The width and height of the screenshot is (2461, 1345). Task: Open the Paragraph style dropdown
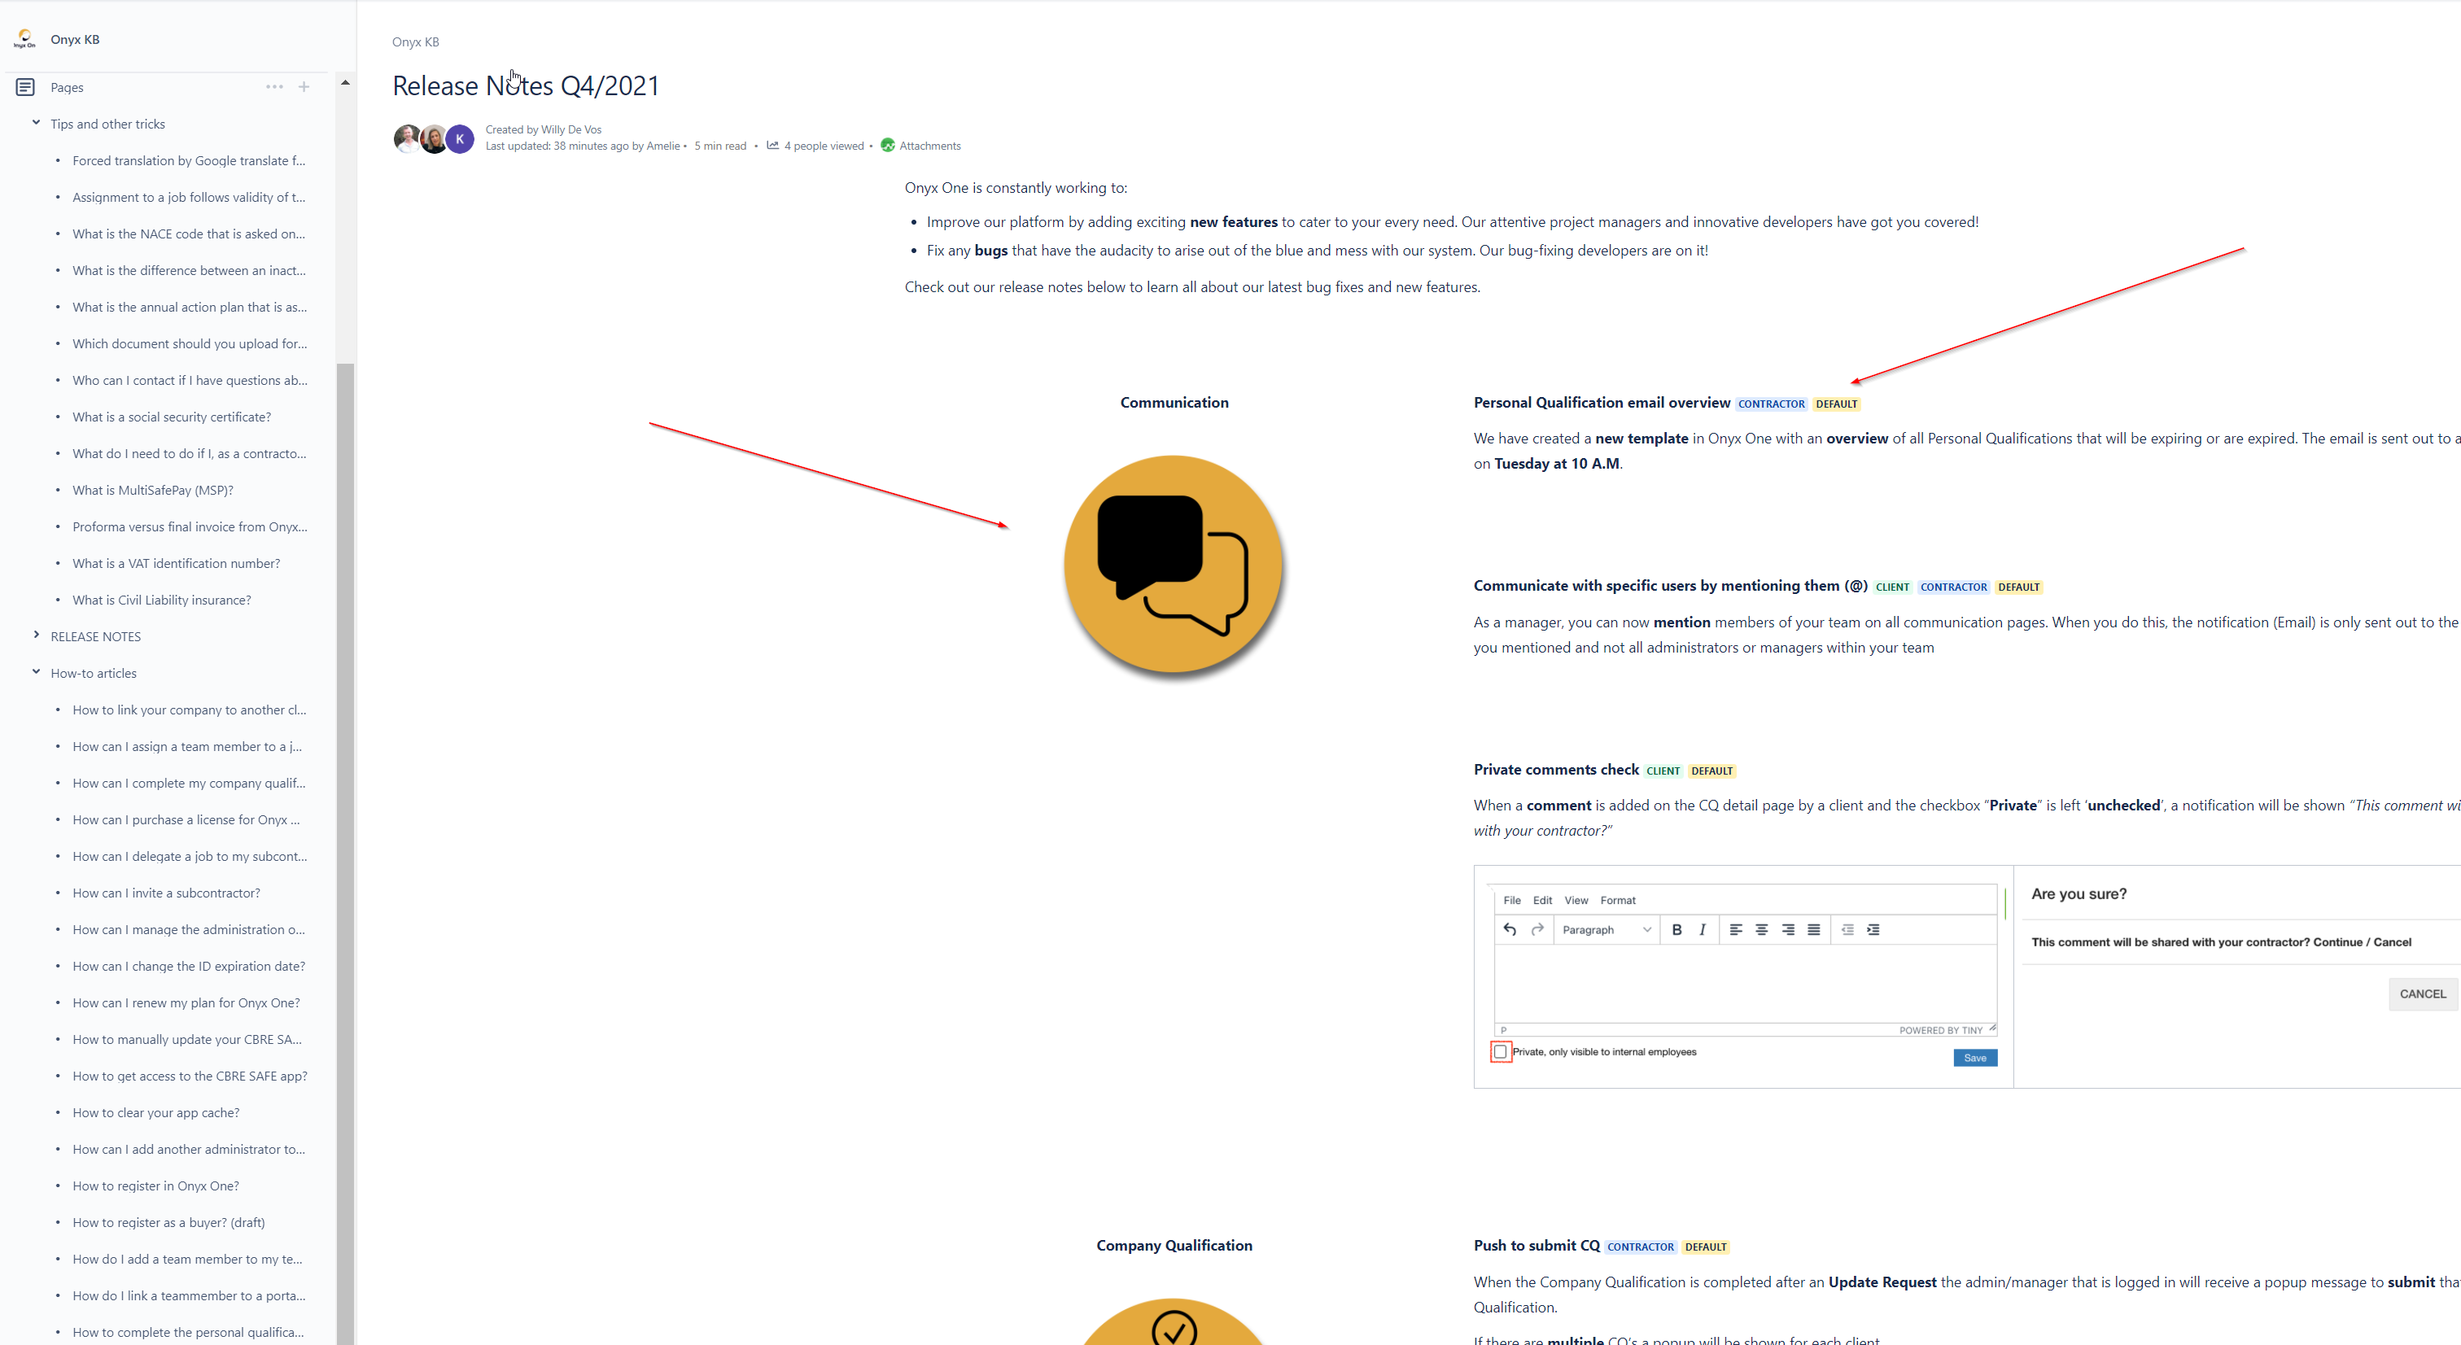(1607, 929)
